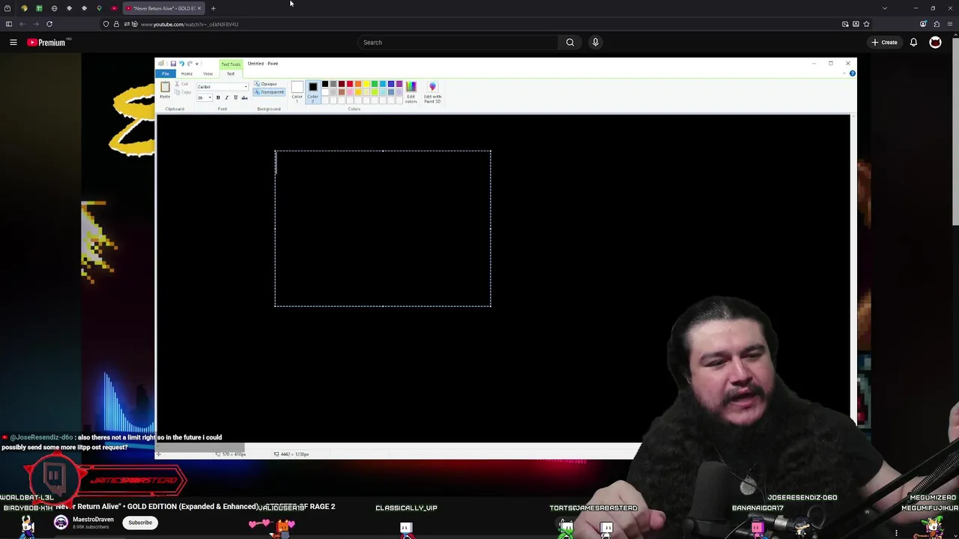Open the browser profile account icon
Screen dimensions: 959x539
pyautogui.click(x=923, y=24)
